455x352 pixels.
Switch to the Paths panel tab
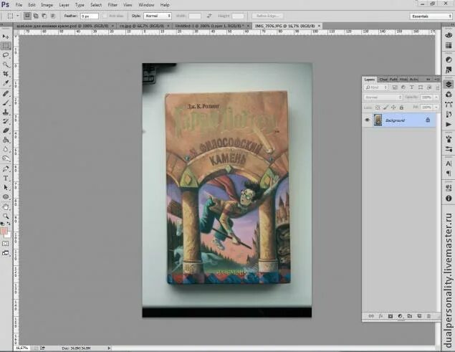pos(393,80)
